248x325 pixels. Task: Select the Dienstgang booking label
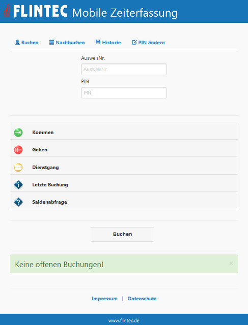point(45,168)
